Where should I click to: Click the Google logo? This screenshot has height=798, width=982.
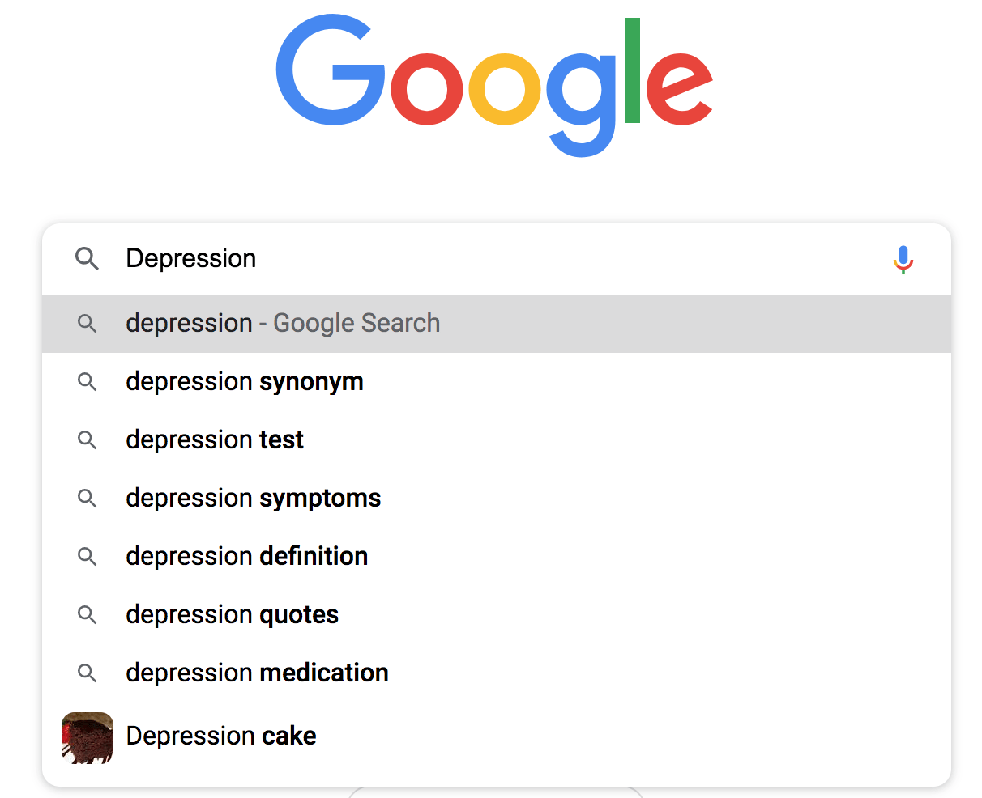(x=494, y=81)
